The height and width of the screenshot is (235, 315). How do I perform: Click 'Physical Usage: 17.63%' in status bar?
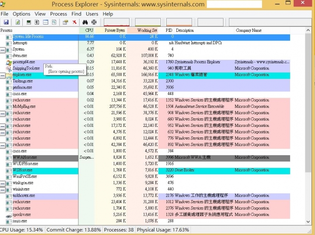click(x=163, y=230)
